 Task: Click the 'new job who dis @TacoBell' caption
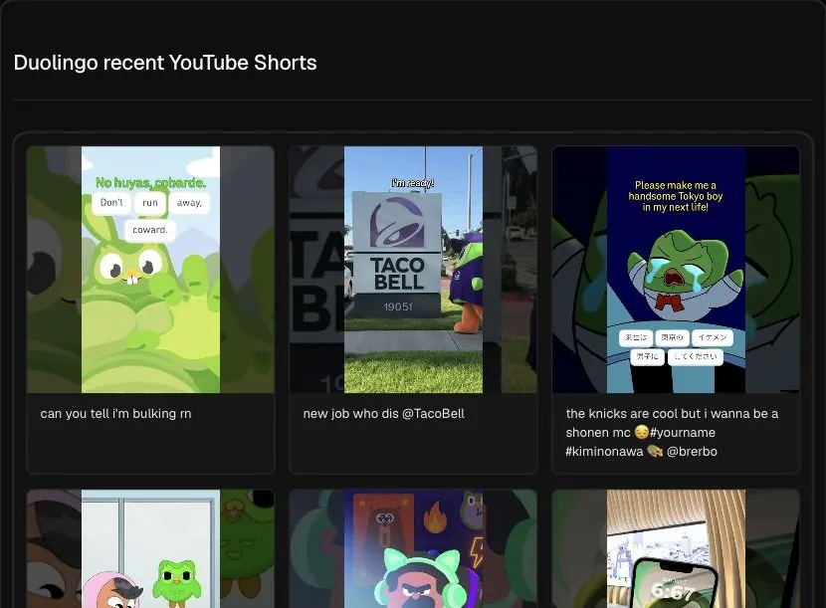pyautogui.click(x=383, y=414)
